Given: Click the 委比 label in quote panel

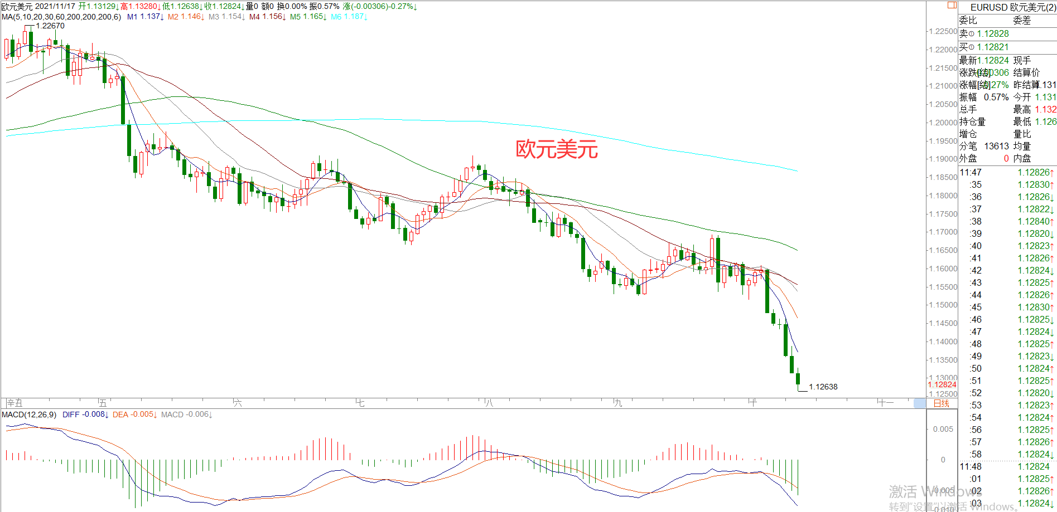Looking at the screenshot, I should [968, 21].
